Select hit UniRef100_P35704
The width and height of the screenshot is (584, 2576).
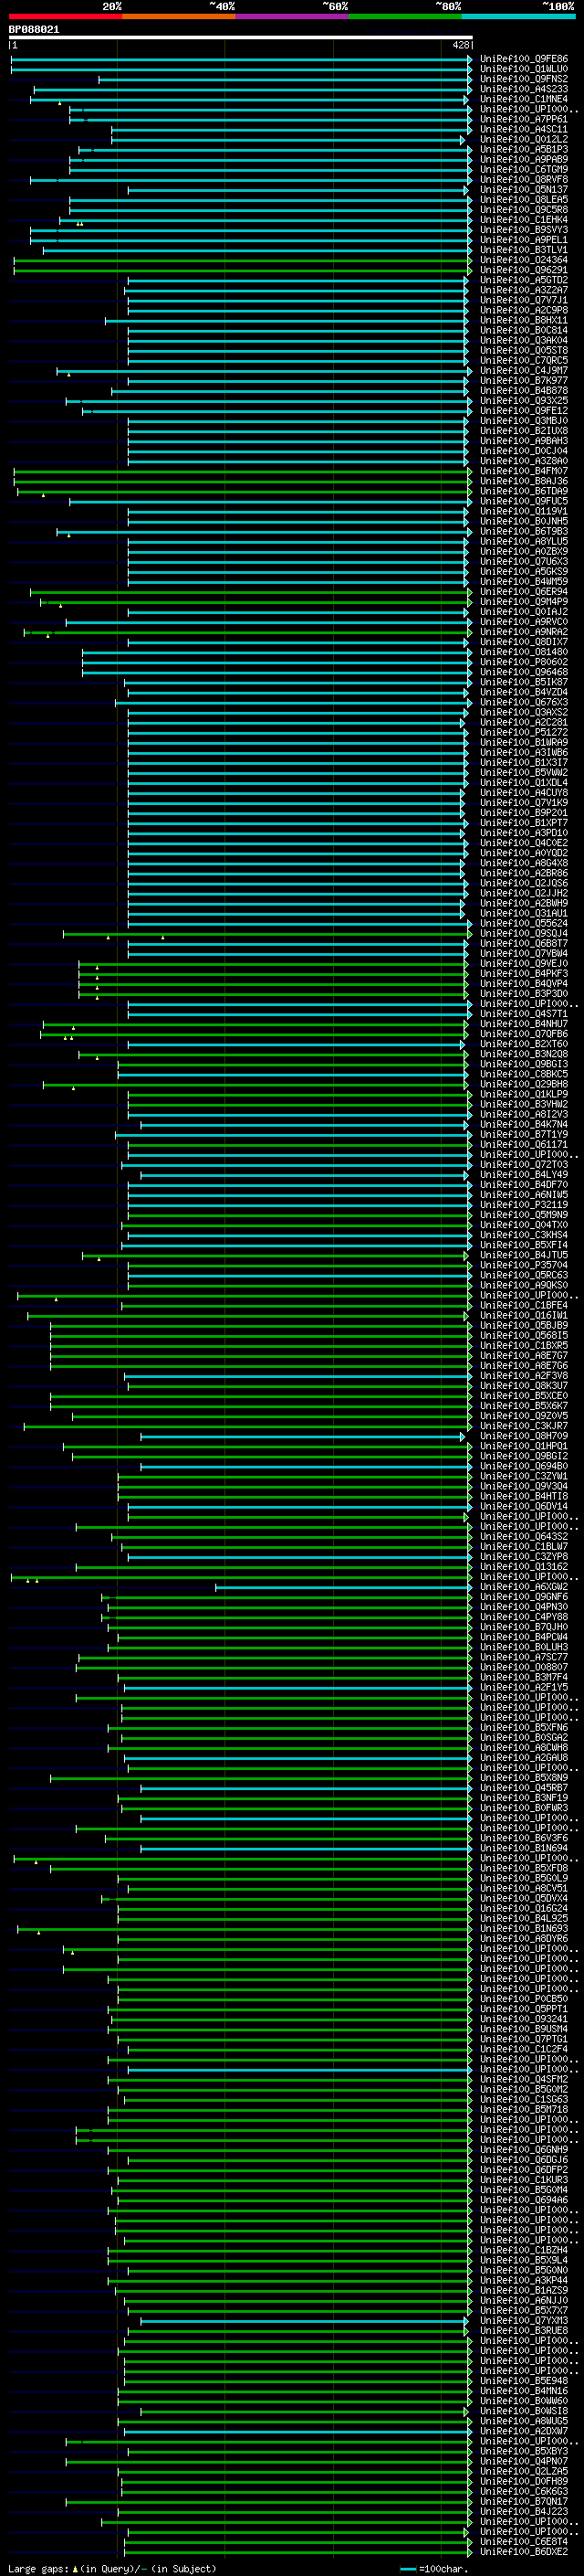coord(523,1265)
